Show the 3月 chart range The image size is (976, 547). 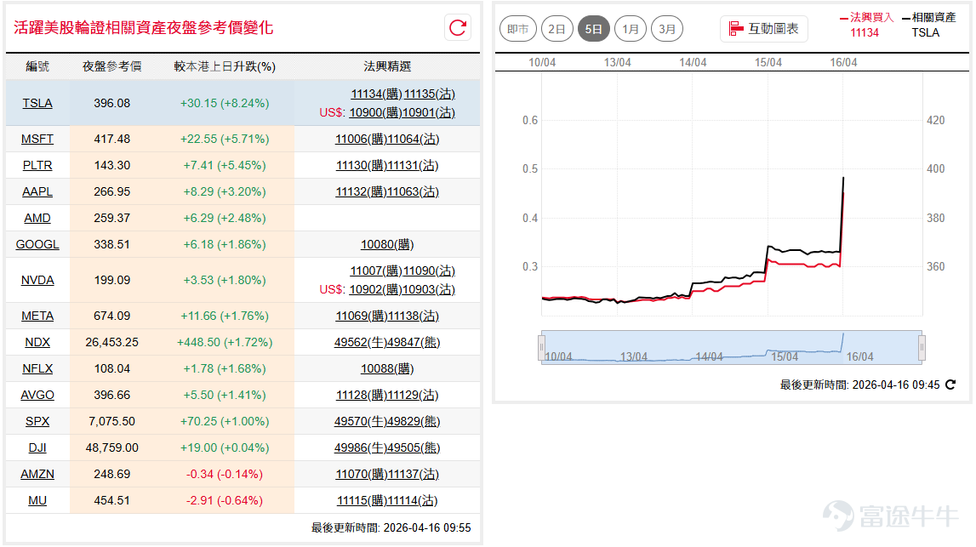(666, 29)
